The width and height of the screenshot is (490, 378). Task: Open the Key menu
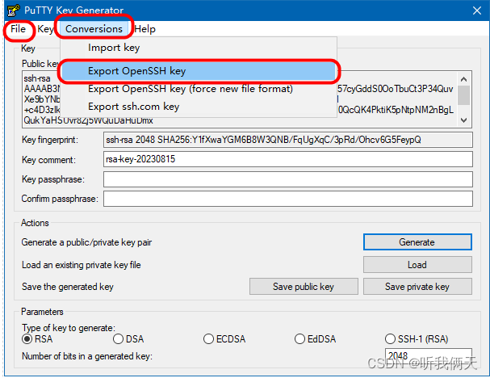(x=46, y=29)
